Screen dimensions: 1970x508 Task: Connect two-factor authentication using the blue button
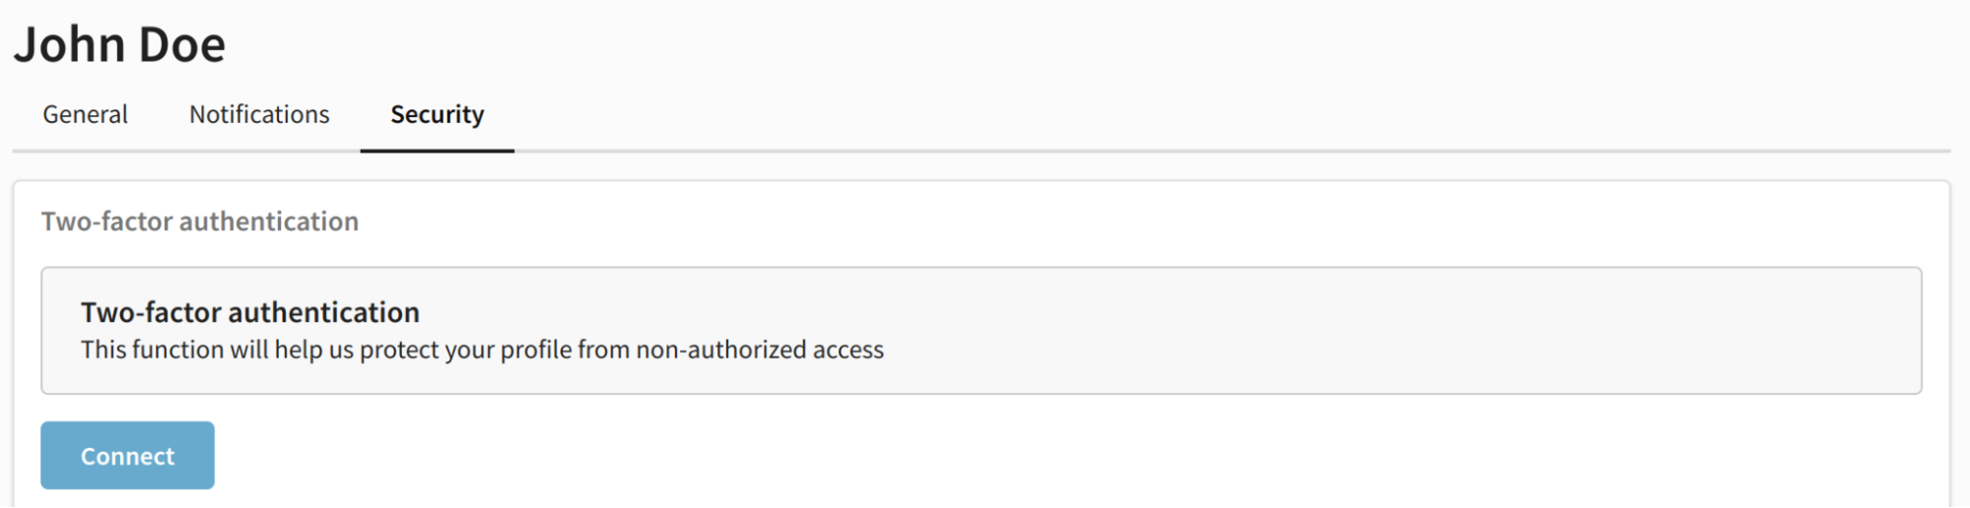127,456
